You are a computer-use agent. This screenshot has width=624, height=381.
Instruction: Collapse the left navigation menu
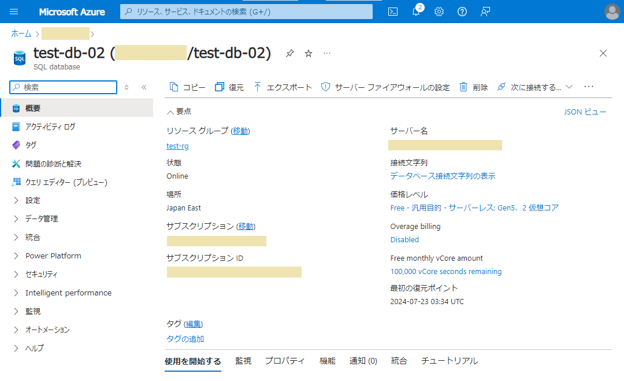pos(144,87)
